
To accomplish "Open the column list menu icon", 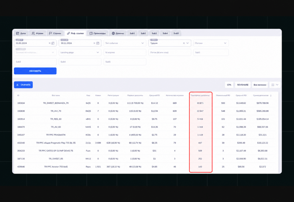I will pyautogui.click(x=273, y=85).
